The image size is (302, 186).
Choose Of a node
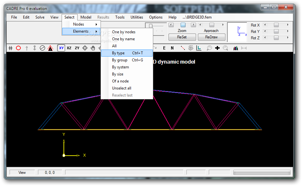click(127, 81)
